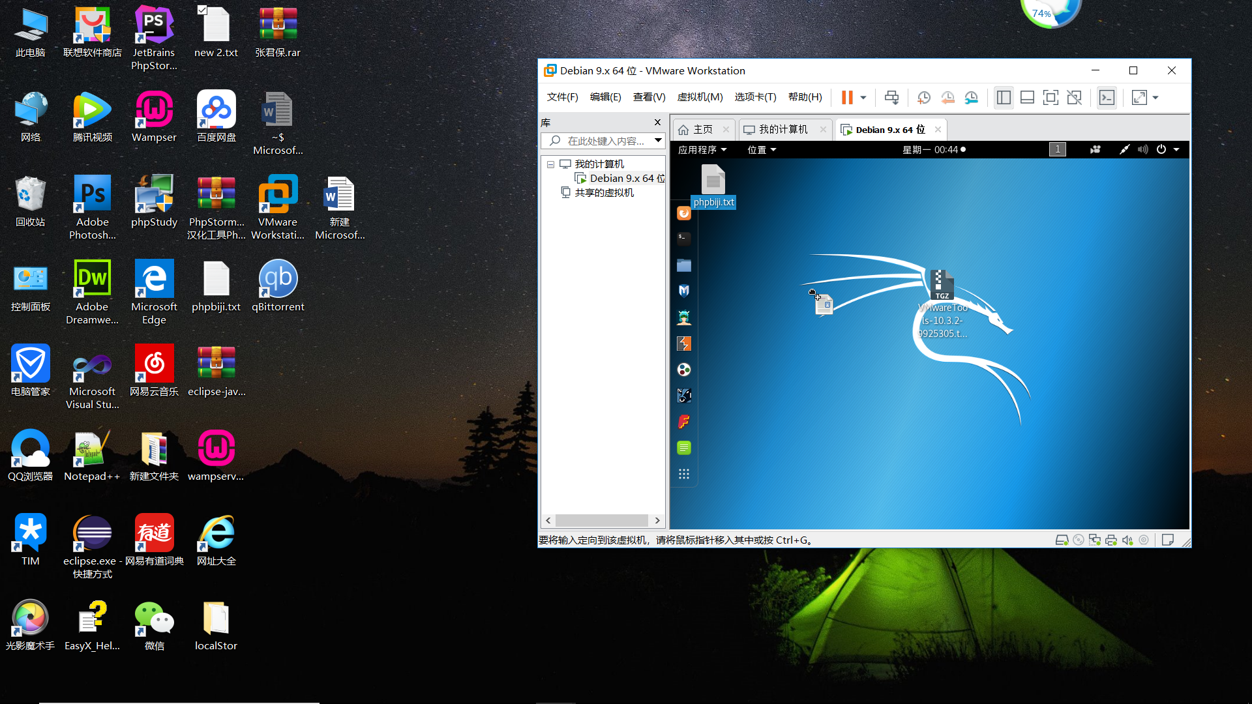This screenshot has height=704, width=1252.
Task: Select phpbiji.txt file on guest desktop
Action: click(x=713, y=186)
